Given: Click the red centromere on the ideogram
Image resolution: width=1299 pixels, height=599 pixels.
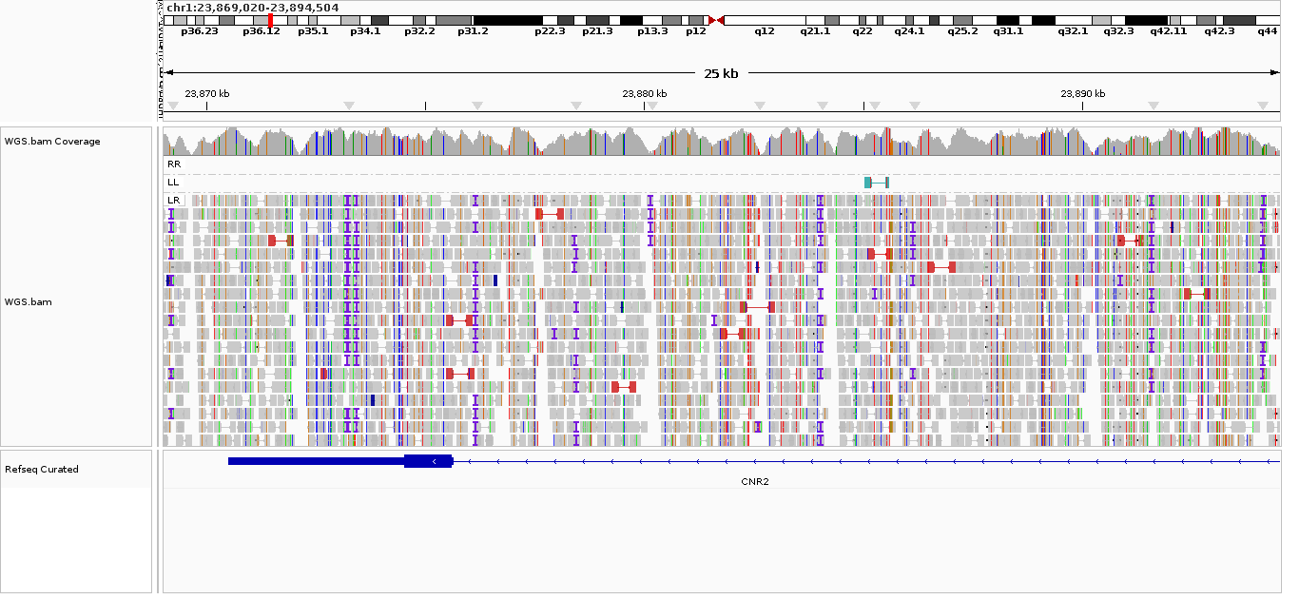Looking at the screenshot, I should (717, 20).
